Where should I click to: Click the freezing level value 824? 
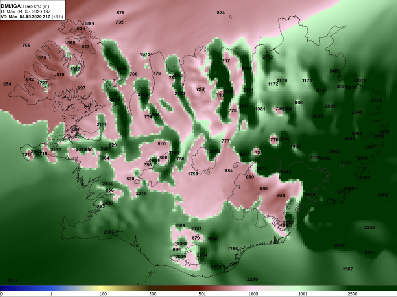221,13
